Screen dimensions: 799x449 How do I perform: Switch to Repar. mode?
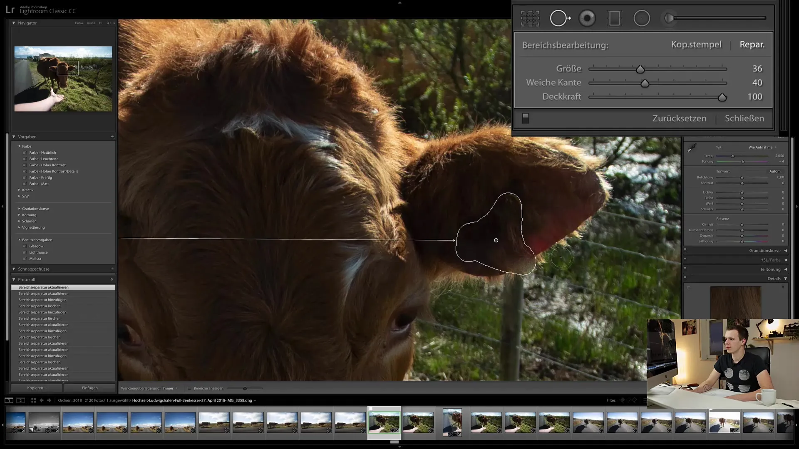(752, 44)
